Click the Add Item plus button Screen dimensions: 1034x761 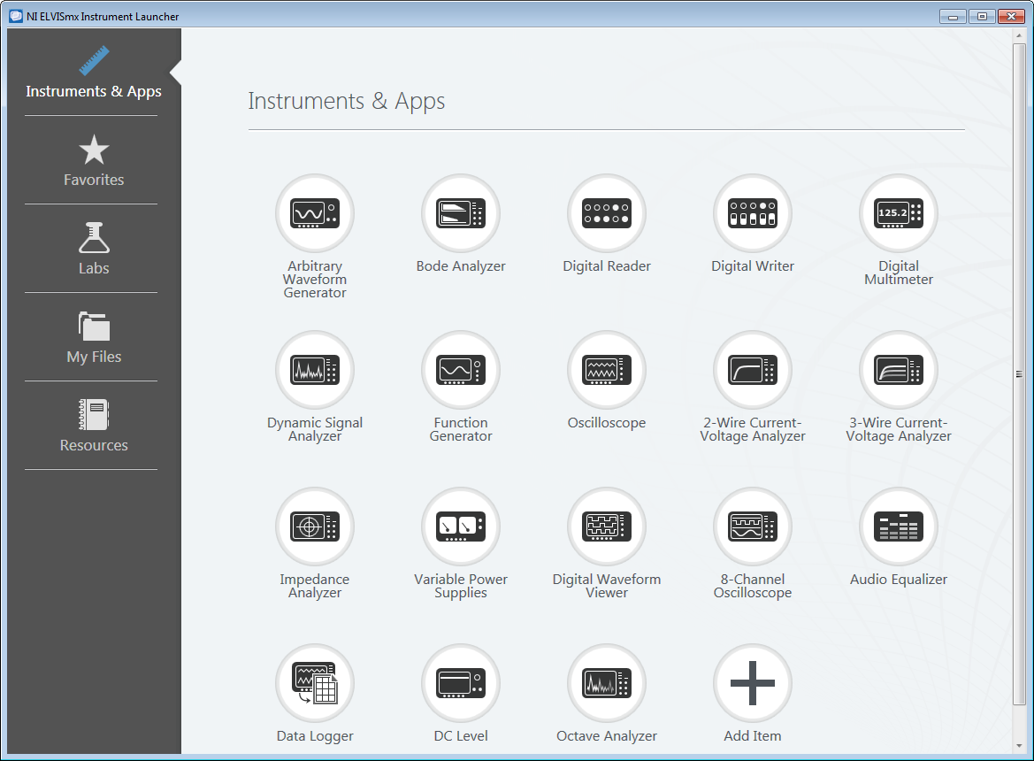click(752, 683)
